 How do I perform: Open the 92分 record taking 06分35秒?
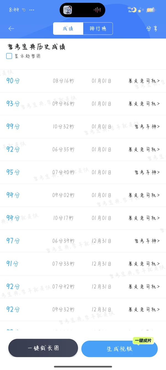[x=83, y=150]
